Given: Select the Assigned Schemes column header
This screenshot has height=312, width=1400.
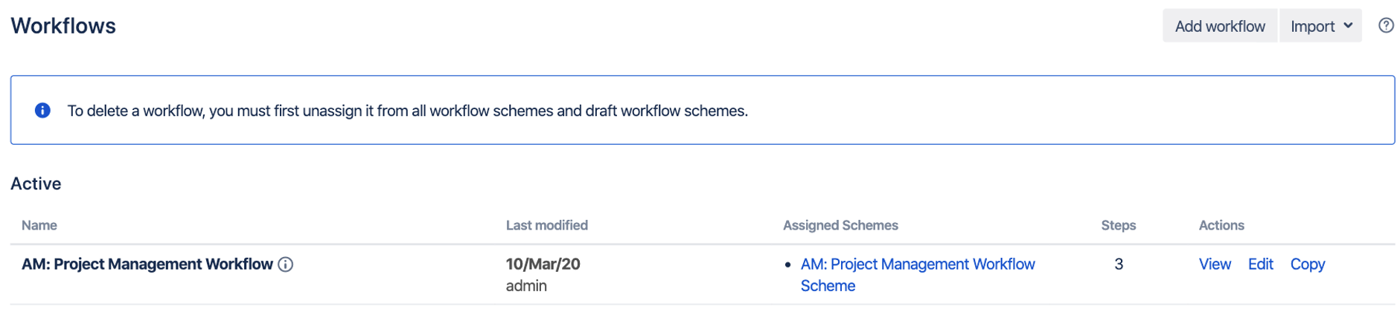Looking at the screenshot, I should (x=840, y=225).
